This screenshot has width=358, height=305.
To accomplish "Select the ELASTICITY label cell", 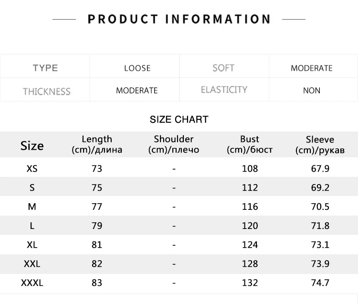I will tap(224, 90).
